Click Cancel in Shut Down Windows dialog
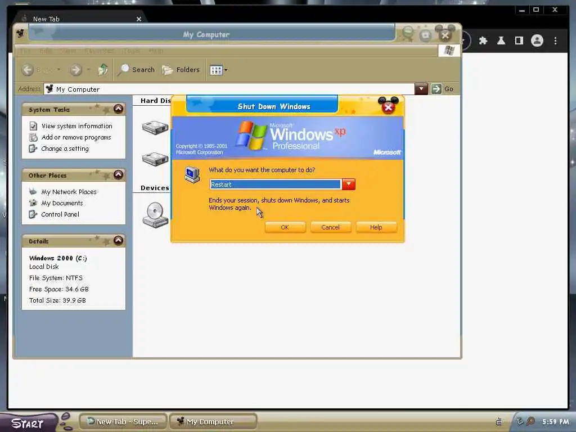The height and width of the screenshot is (432, 576). tap(330, 227)
